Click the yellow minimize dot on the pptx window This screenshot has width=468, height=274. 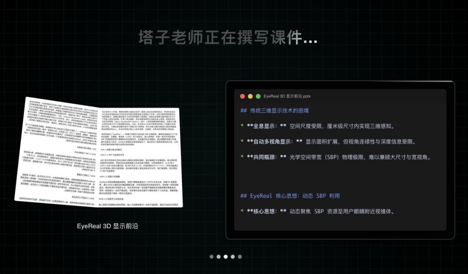coord(250,96)
